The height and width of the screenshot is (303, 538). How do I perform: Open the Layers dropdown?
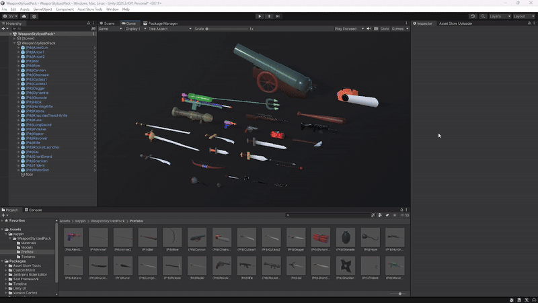500,16
